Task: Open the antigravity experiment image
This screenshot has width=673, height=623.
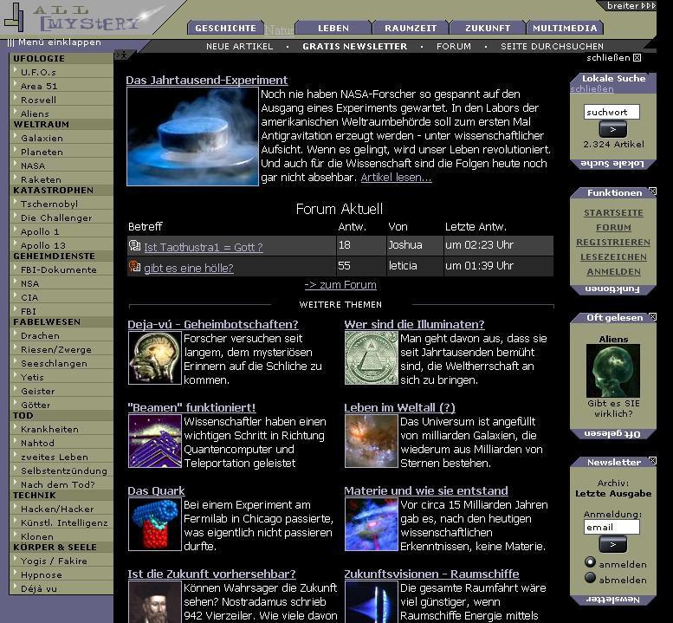Action: click(x=192, y=137)
